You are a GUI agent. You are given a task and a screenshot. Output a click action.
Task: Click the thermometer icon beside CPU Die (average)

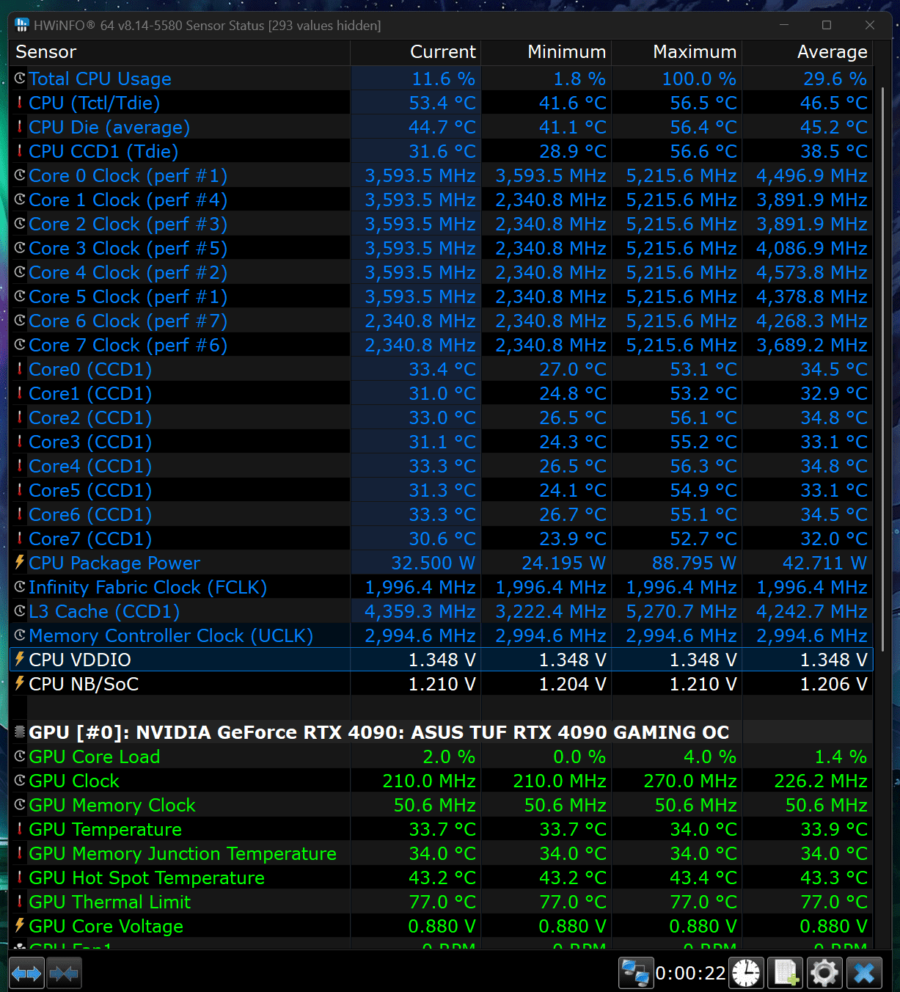click(20, 126)
